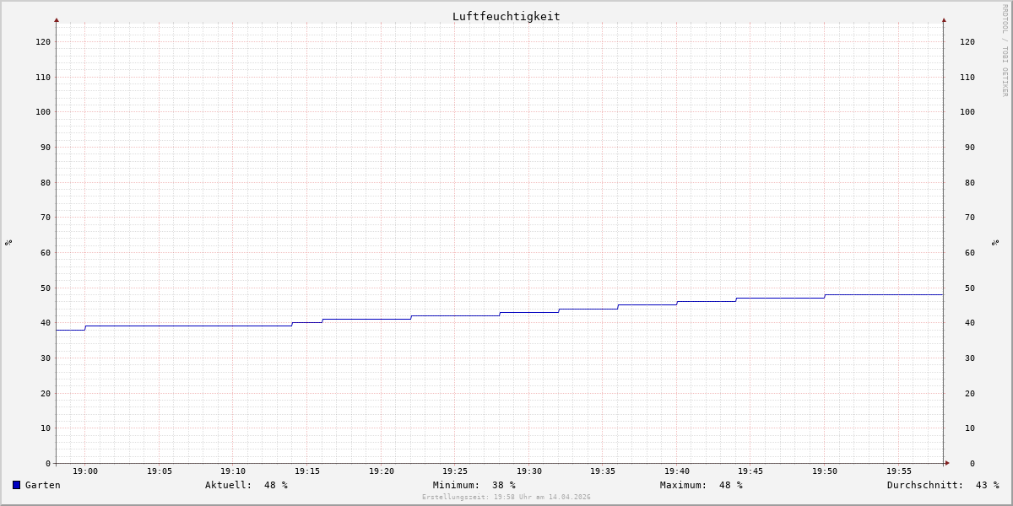Click the % unit label on the left axis
Viewport: 1013px width, 506px height.
8,242
